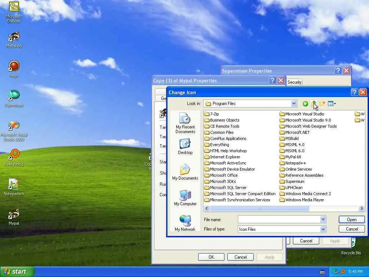Open My Network places shortcut
The width and height of the screenshot is (369, 277).
[185, 223]
